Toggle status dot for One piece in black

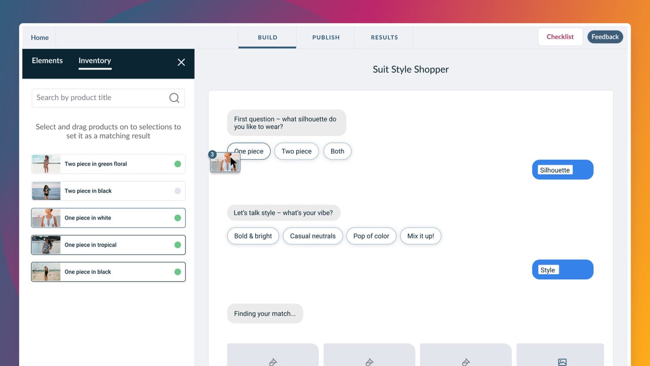coord(178,272)
